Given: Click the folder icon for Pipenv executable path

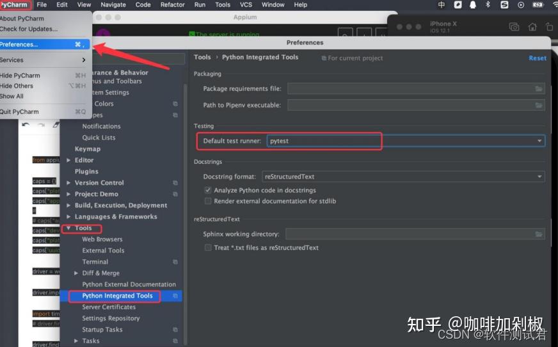Looking at the screenshot, I should coord(539,105).
